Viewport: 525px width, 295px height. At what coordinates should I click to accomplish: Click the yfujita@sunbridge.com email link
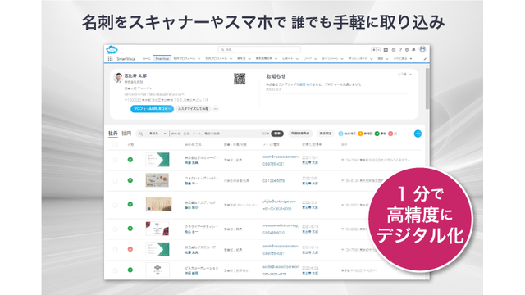tap(279, 202)
